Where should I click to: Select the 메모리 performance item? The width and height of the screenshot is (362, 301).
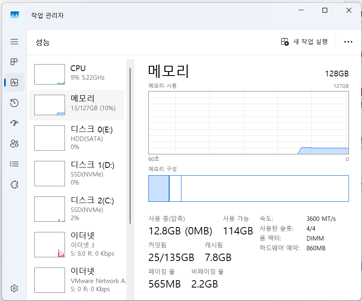[x=77, y=105]
